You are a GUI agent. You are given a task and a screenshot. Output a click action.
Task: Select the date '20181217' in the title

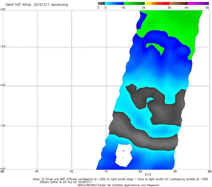point(42,5)
